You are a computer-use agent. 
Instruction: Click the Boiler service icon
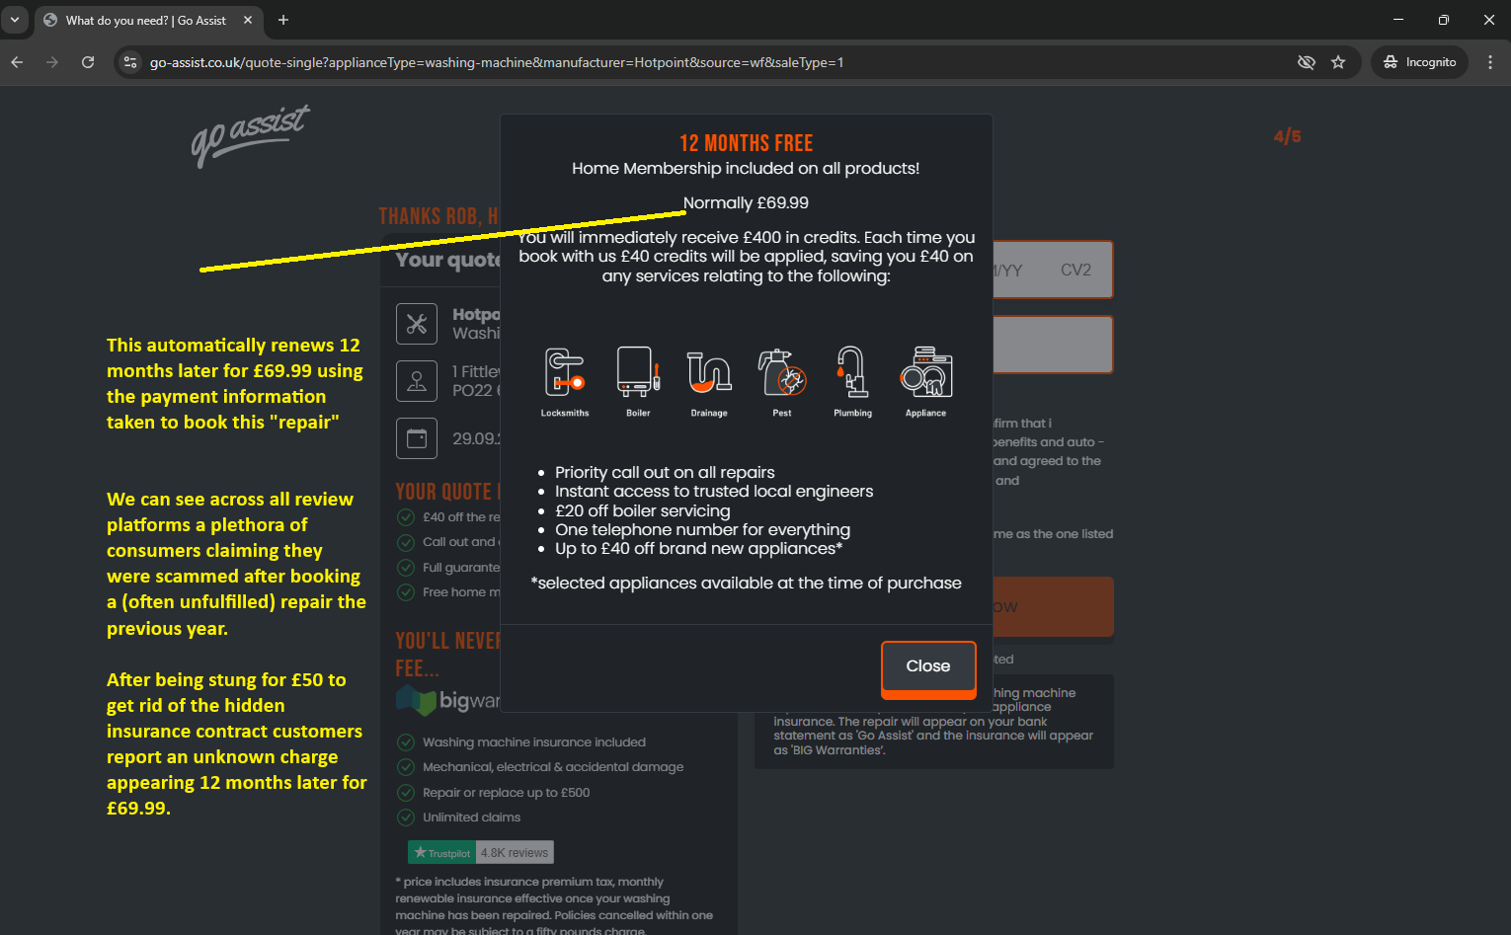[637, 373]
